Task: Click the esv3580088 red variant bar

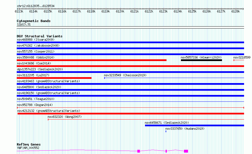Action: [x=92, y=60]
